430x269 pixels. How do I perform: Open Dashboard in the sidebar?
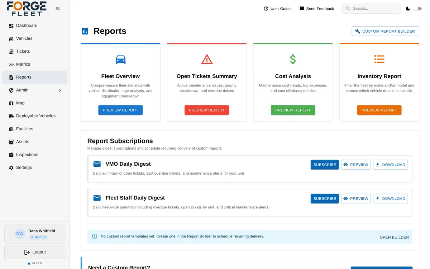(x=35, y=25)
